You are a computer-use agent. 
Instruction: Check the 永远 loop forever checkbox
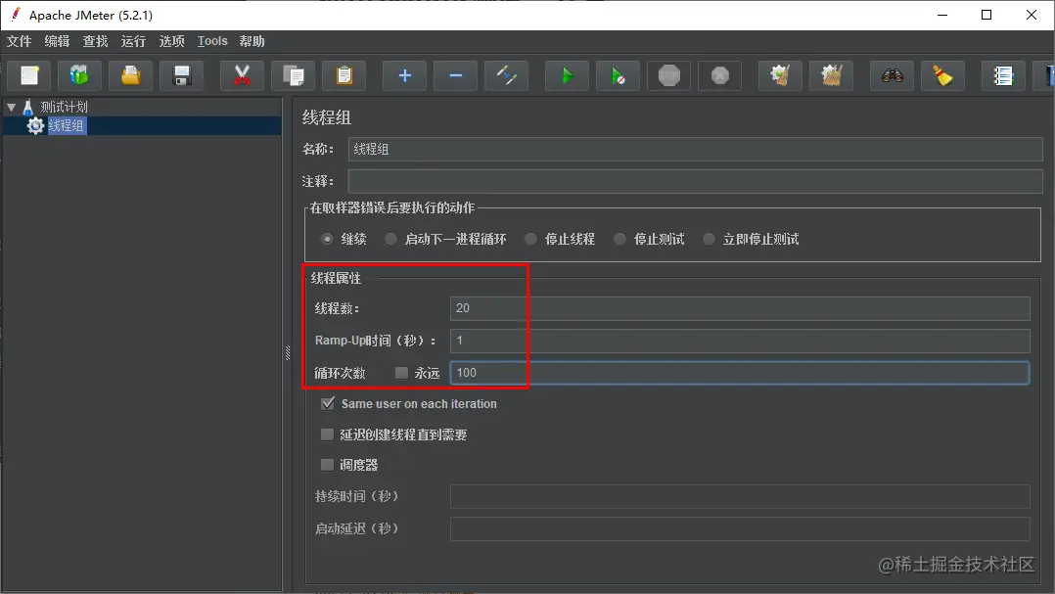[401, 373]
